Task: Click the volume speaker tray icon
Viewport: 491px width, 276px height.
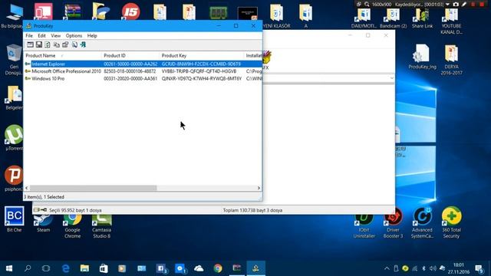Action: click(x=433, y=268)
